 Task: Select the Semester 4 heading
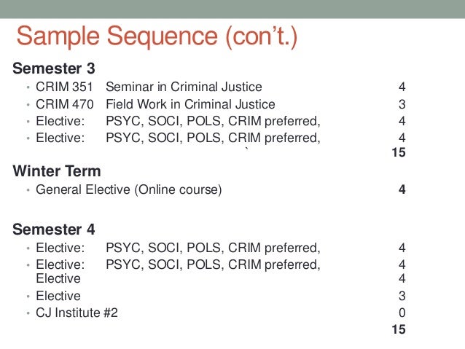coord(54,230)
